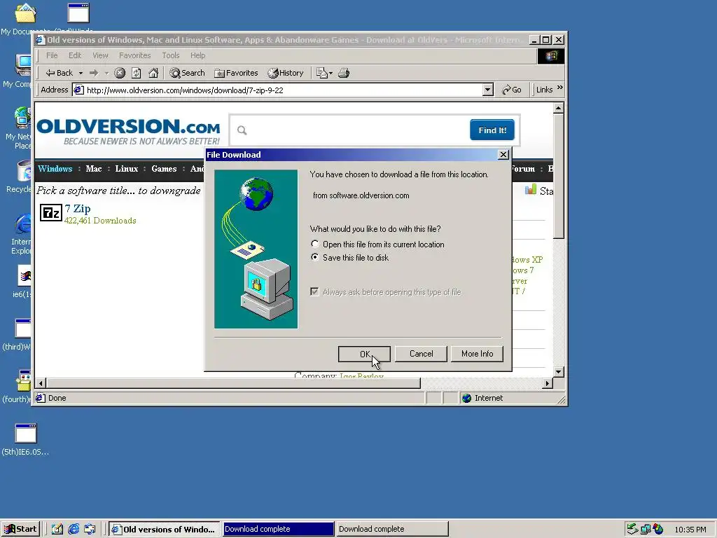Open the Favorites menu
The width and height of the screenshot is (717, 538).
click(135, 55)
